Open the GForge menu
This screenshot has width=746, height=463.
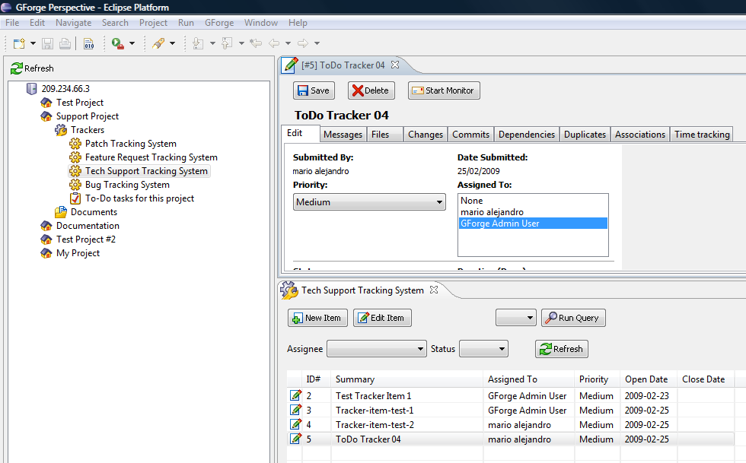click(x=219, y=23)
